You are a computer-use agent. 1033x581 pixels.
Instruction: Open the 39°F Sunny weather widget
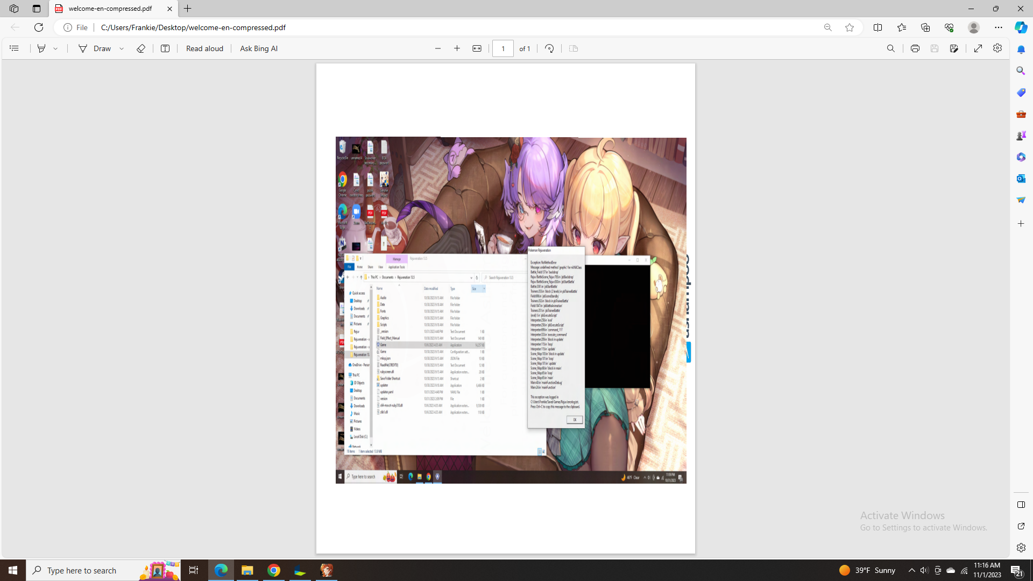pos(867,570)
